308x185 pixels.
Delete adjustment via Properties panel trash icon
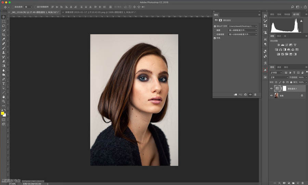point(255,95)
